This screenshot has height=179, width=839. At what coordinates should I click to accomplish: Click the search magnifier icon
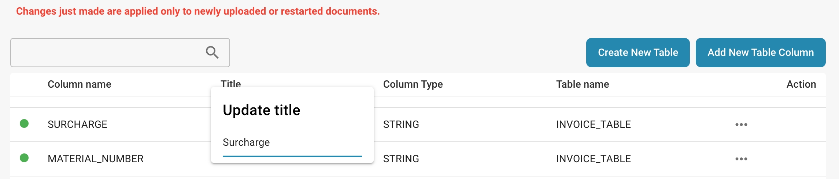pos(212,53)
